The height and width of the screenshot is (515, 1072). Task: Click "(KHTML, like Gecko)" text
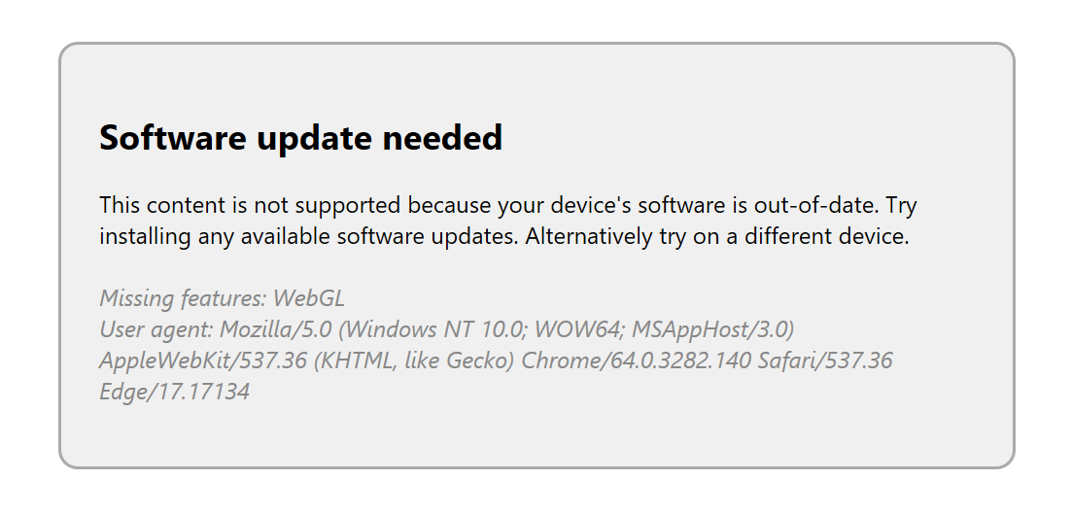click(x=414, y=360)
